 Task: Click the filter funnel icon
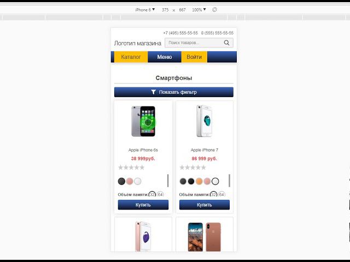[x=153, y=92]
